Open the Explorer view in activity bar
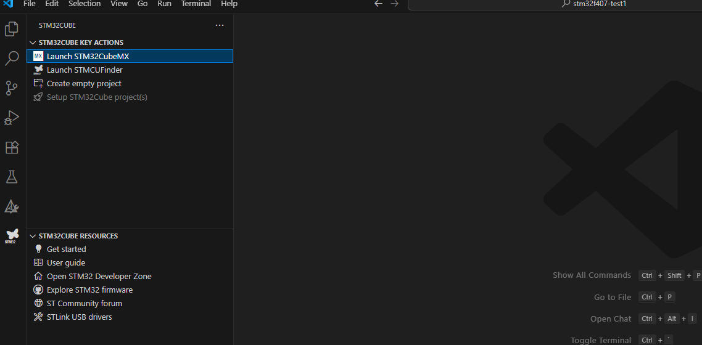The width and height of the screenshot is (702, 345). pos(12,29)
